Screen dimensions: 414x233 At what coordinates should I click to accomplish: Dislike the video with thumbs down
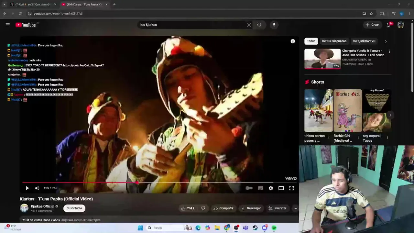[x=203, y=208]
